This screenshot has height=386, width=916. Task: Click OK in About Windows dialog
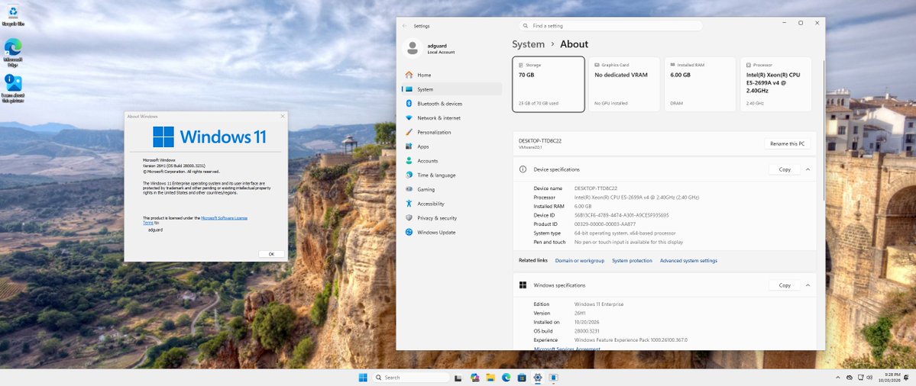pyautogui.click(x=271, y=254)
